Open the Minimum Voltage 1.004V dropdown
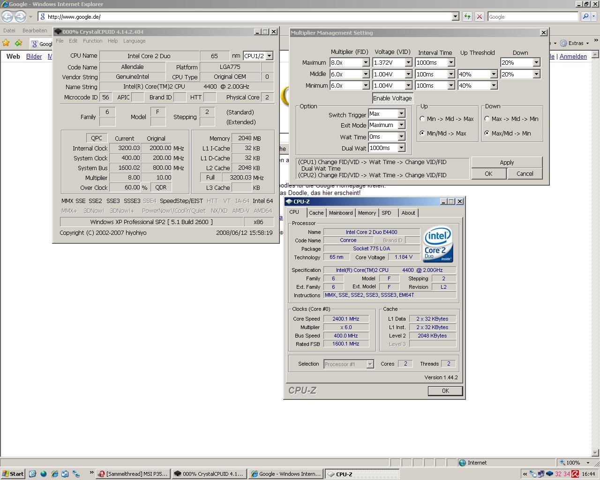This screenshot has width=600, height=480. click(x=408, y=85)
